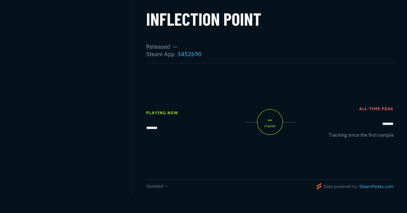Click the Released date dash
This screenshot has width=407, height=213.
175,47
